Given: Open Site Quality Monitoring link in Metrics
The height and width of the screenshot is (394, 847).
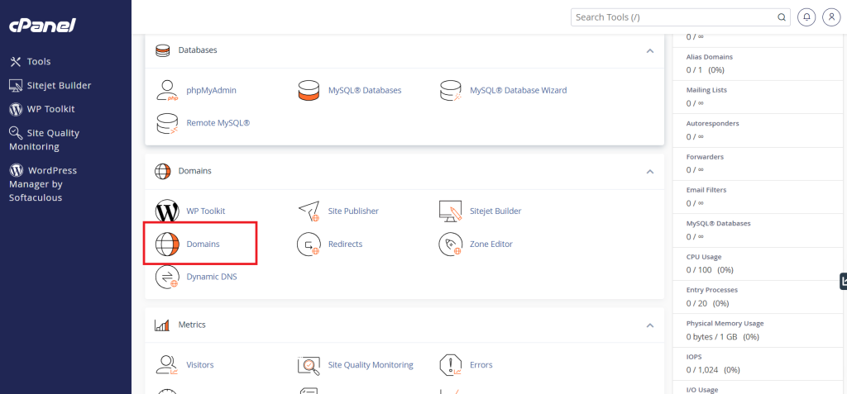Looking at the screenshot, I should [x=371, y=365].
